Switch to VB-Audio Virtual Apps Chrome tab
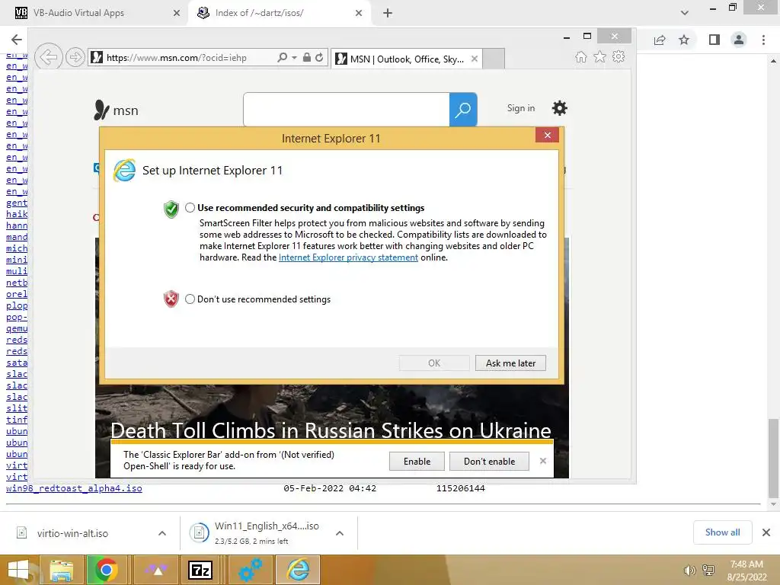The image size is (780, 585). (x=98, y=13)
